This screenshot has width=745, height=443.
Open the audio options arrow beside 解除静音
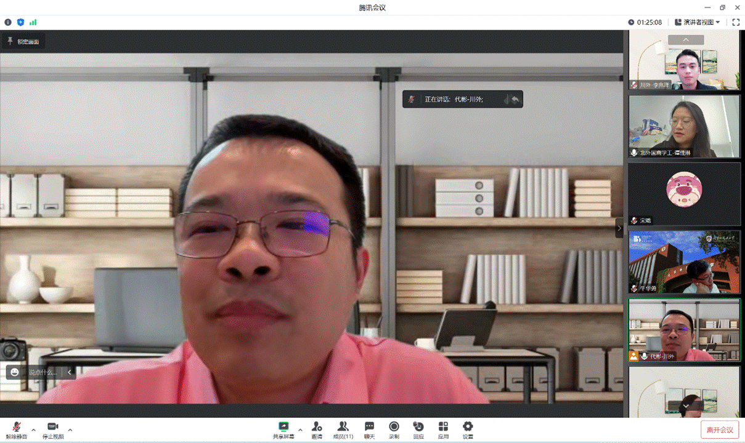(x=33, y=429)
